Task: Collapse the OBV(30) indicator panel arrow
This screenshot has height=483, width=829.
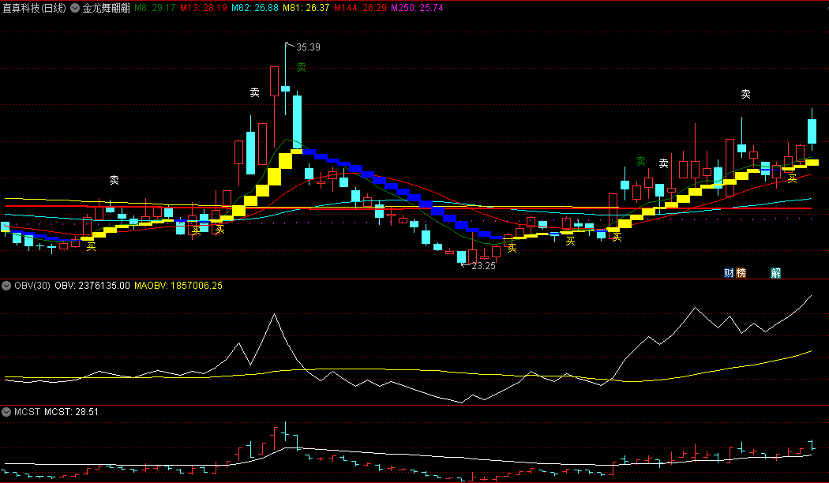Action: point(6,286)
